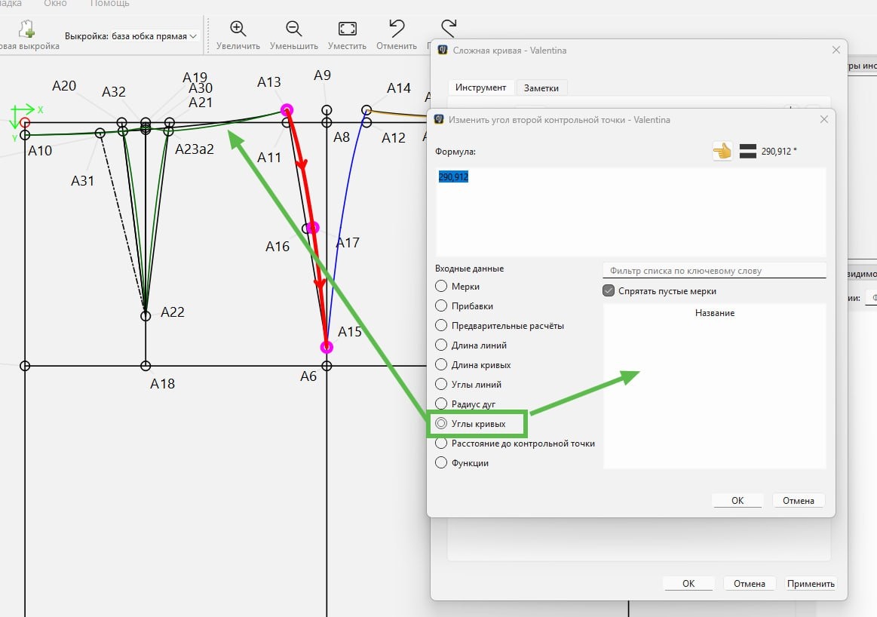Click Отмена in the Сложная кривая dialog

tap(749, 584)
